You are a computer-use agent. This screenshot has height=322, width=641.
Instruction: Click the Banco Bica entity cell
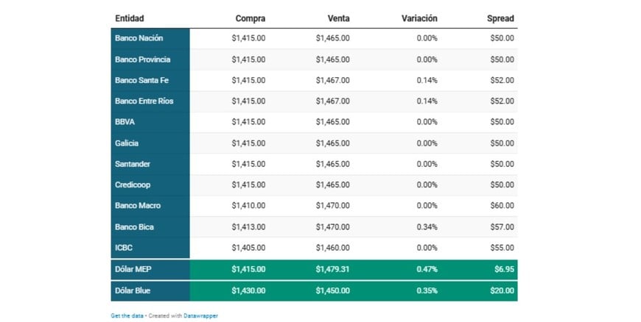[x=135, y=227]
